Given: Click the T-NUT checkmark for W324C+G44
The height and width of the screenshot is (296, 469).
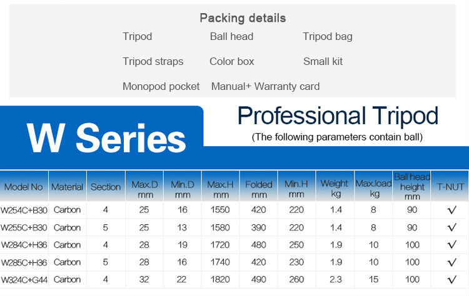Looking at the screenshot, I should (451, 280).
